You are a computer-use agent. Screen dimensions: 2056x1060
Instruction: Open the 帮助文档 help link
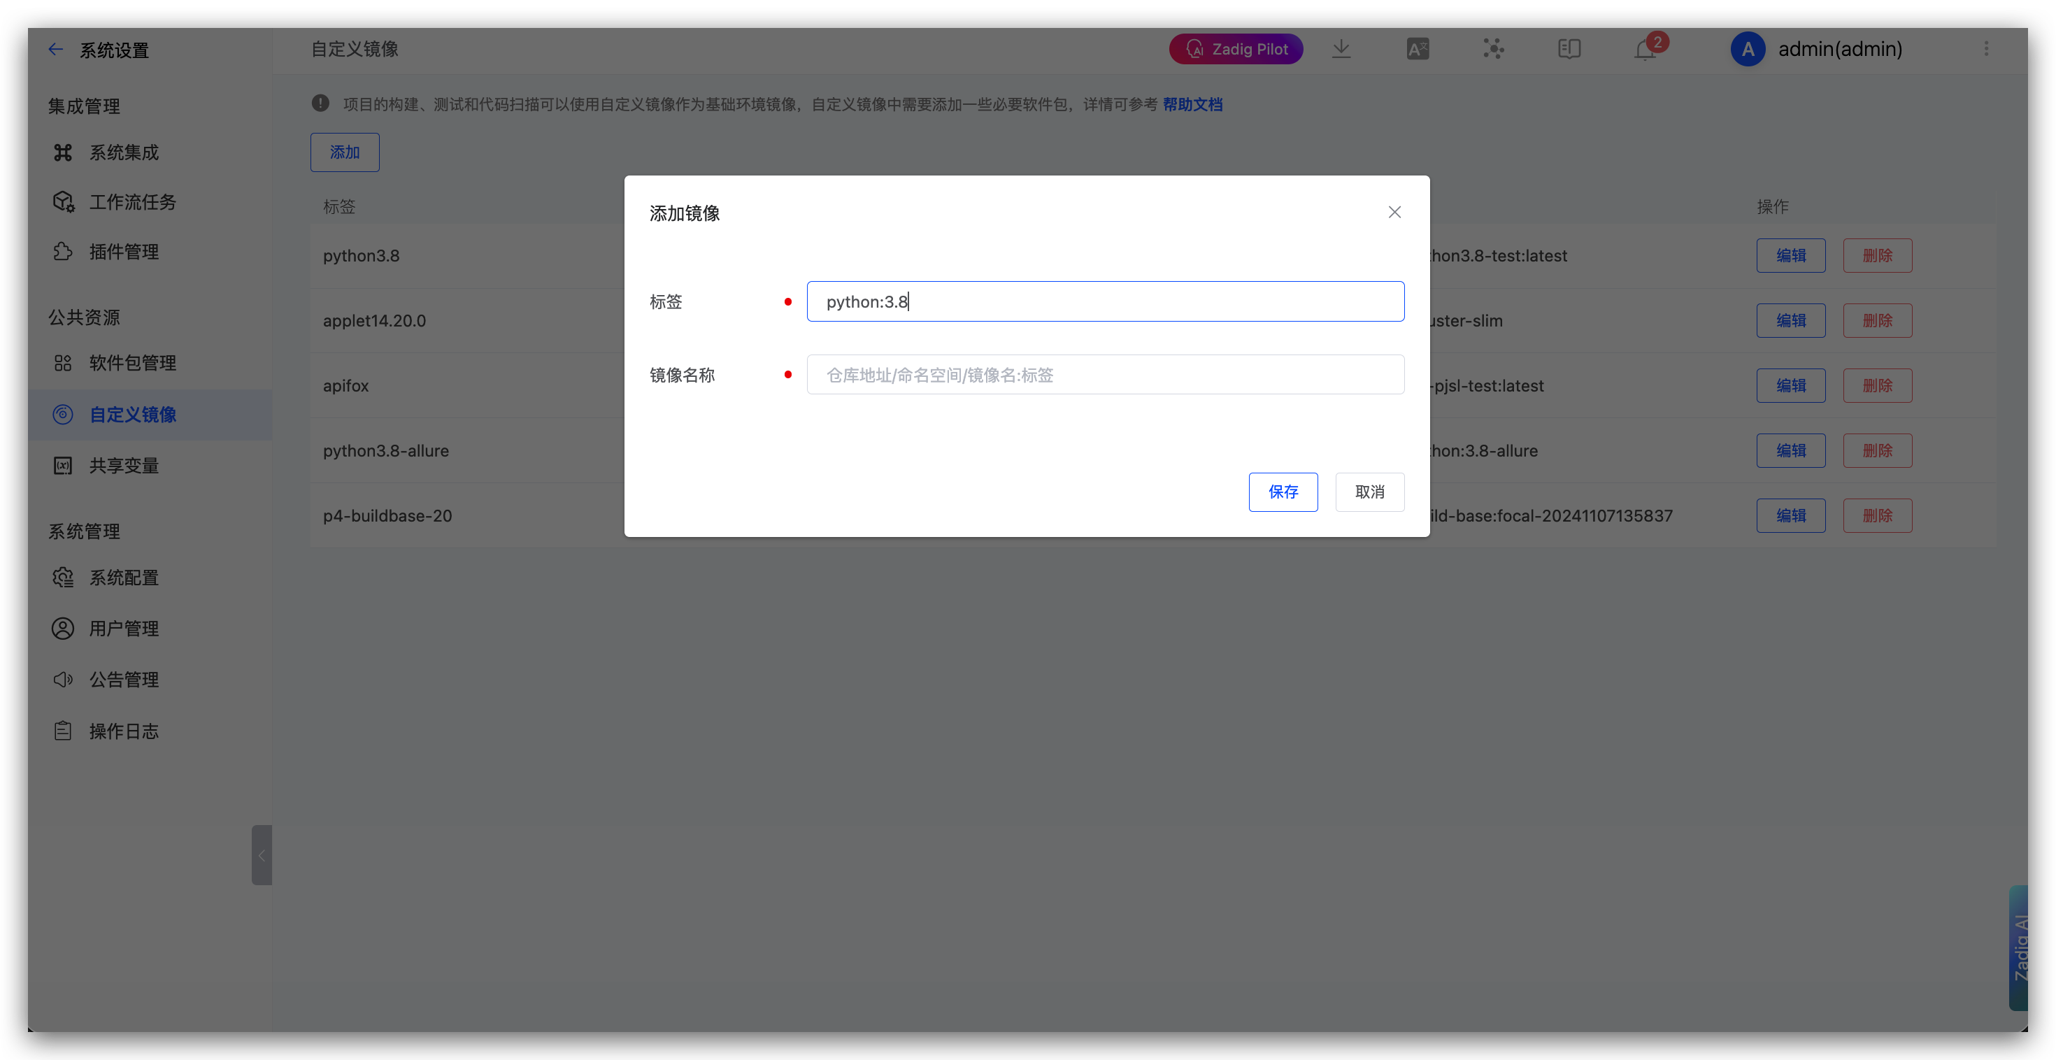coord(1192,103)
